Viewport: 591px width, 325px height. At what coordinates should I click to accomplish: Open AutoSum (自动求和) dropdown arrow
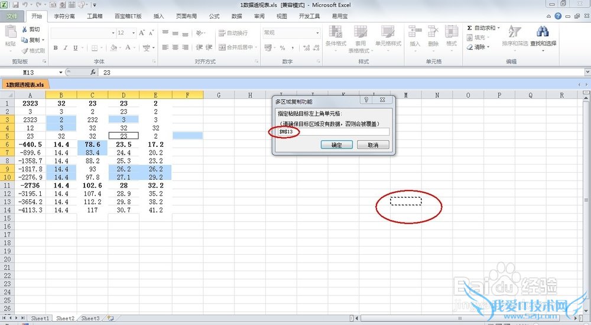[498, 28]
